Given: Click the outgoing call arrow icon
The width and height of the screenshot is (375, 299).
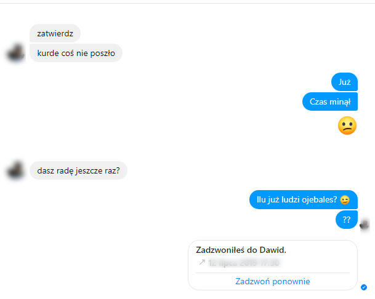Looking at the screenshot, I should coord(202,262).
